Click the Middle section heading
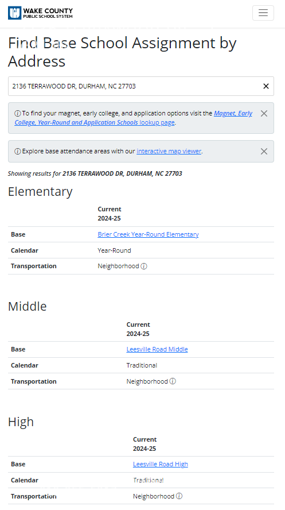This screenshot has height=510, width=285. 28,306
